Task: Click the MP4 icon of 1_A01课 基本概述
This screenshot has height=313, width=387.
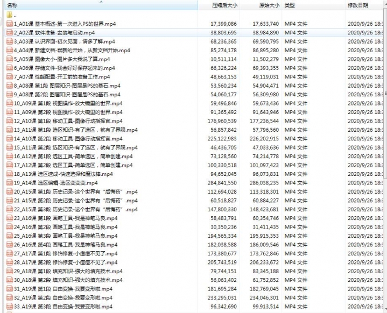Action: (x=10, y=24)
